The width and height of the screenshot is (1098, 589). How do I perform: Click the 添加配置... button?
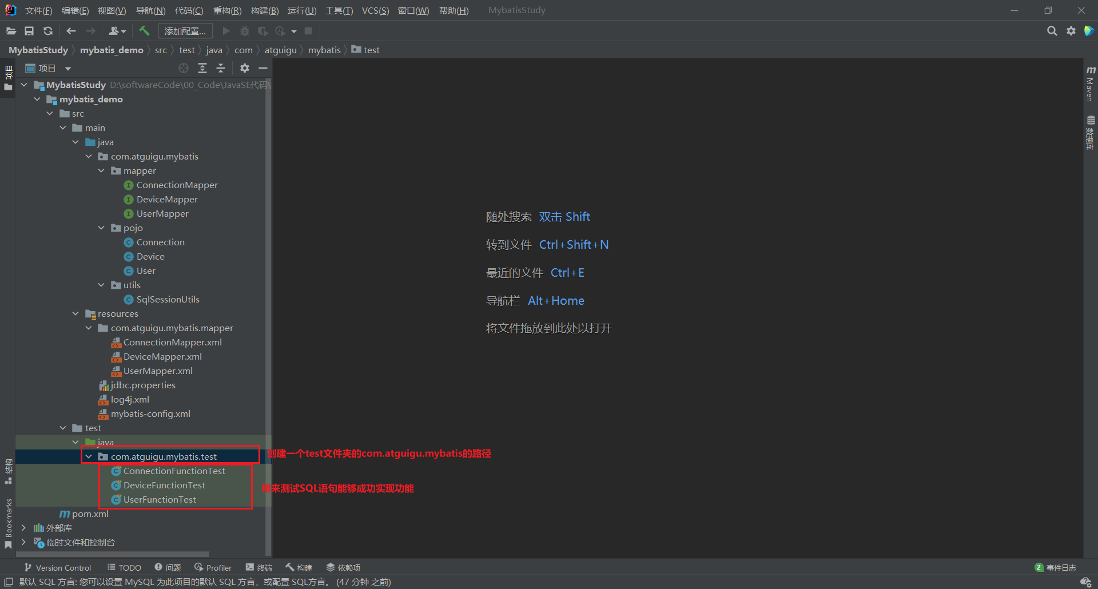[x=185, y=31]
